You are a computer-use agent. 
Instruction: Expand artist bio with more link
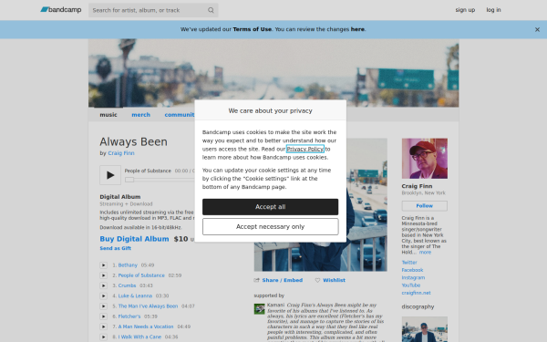[425, 253]
